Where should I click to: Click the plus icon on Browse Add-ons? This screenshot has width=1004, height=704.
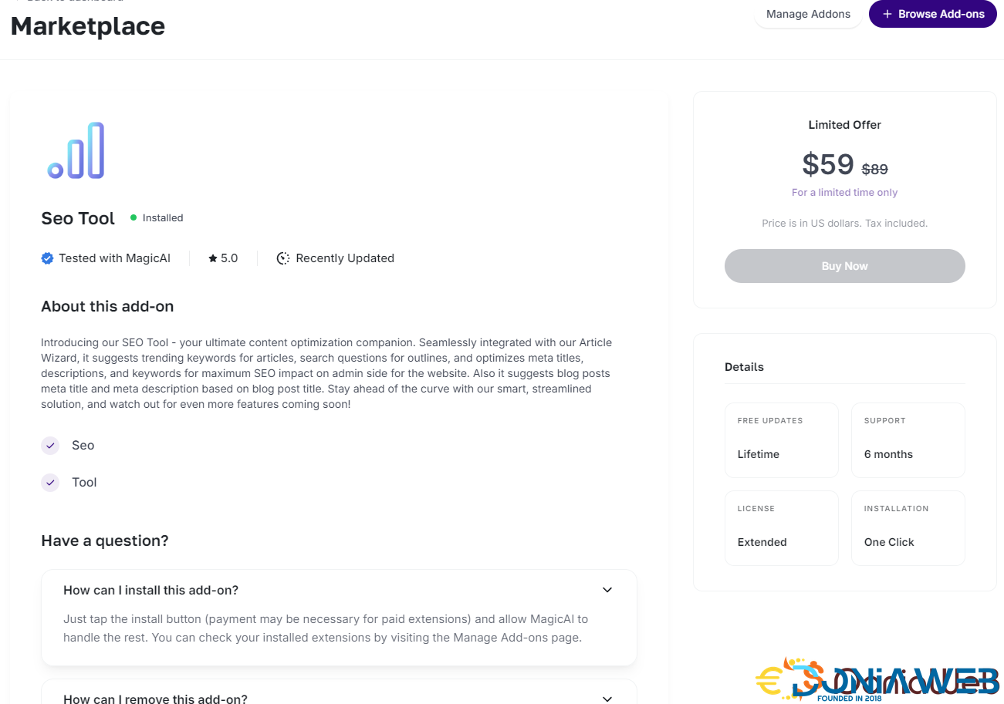pos(887,14)
